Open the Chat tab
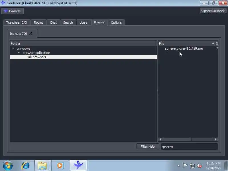 pyautogui.click(x=53, y=23)
